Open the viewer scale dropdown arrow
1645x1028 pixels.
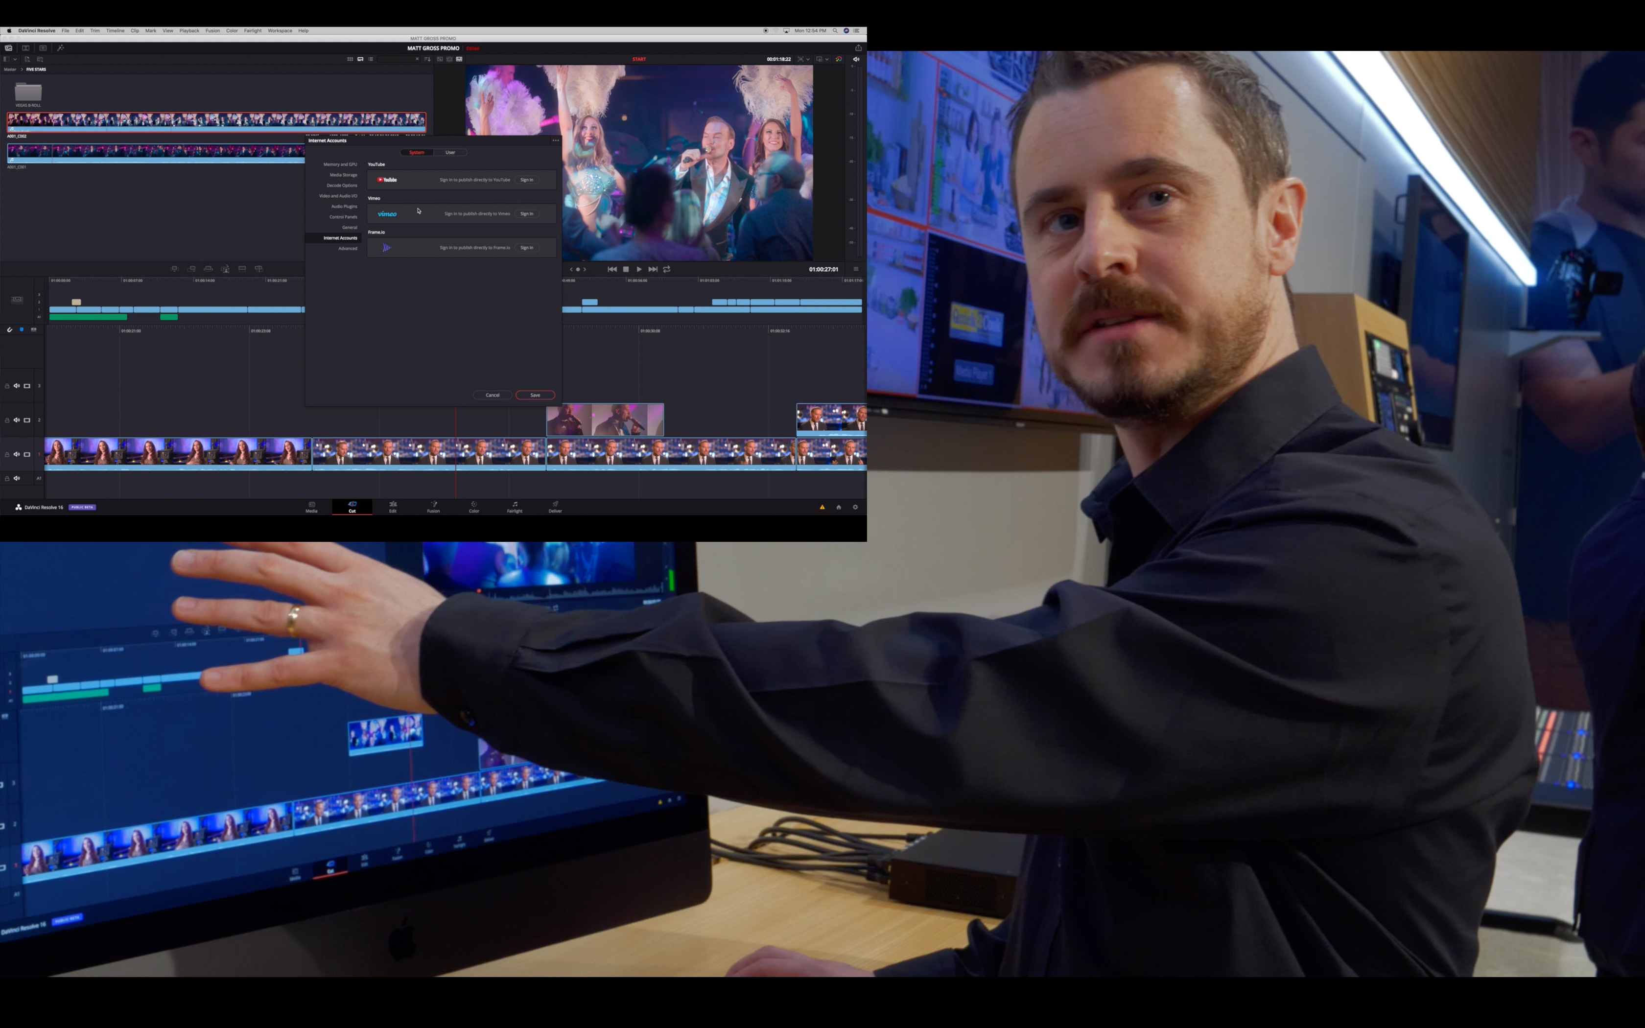click(808, 59)
